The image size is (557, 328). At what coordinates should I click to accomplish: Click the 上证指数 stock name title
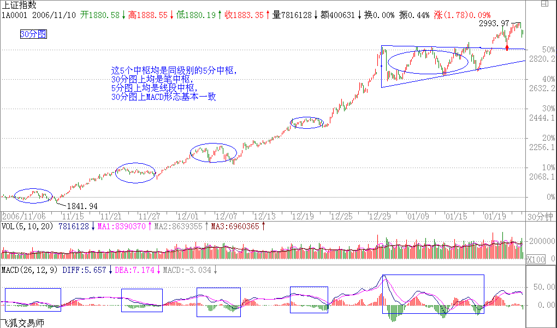[20, 5]
